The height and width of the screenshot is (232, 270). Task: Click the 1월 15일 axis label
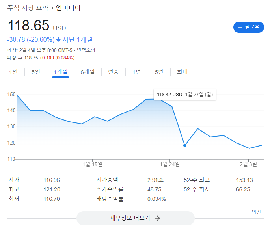click(x=93, y=164)
